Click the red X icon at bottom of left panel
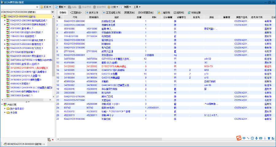 click(52, 140)
